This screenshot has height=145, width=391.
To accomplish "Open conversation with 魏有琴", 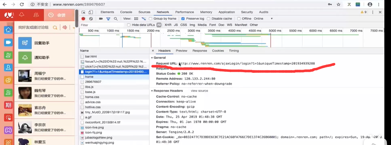I will 44,93.
